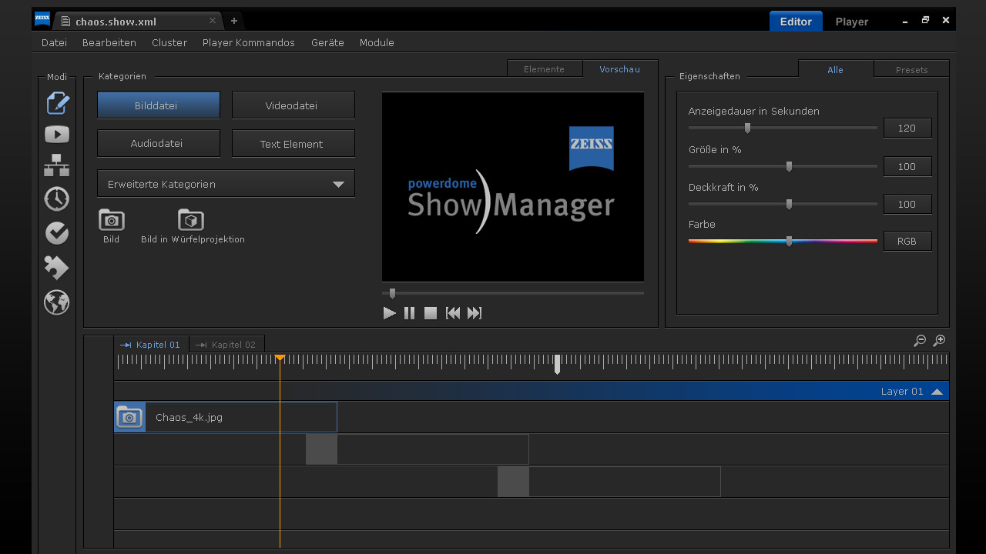Click the Layer 01 header label
This screenshot has height=554, width=986.
[902, 392]
